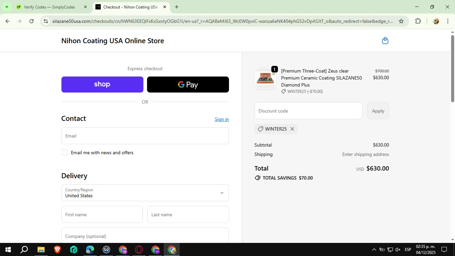Viewport: 455px width, 256px height.
Task: Remove the WINTER25 discount code
Action: [292, 129]
